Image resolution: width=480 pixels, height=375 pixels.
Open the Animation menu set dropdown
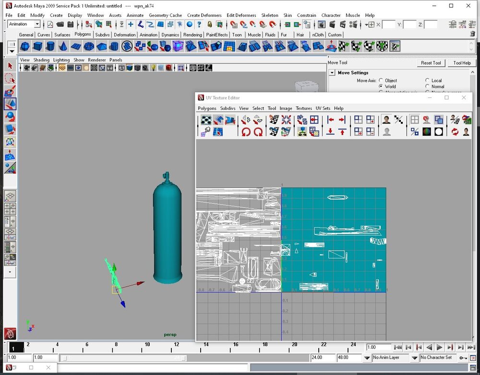tap(37, 24)
